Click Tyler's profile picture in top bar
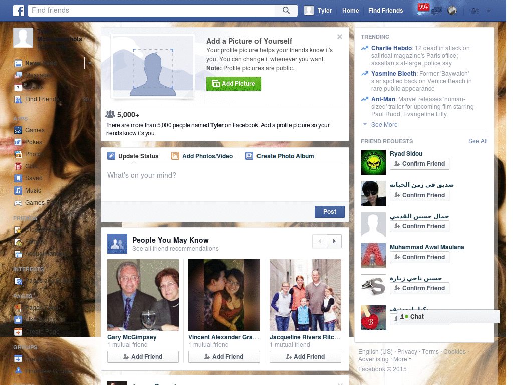513x385 pixels. tap(309, 11)
